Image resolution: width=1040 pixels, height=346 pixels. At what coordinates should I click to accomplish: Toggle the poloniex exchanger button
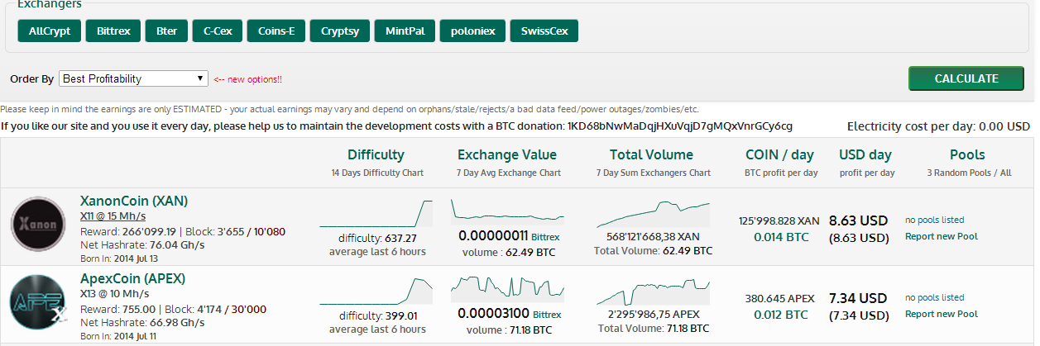pos(472,31)
